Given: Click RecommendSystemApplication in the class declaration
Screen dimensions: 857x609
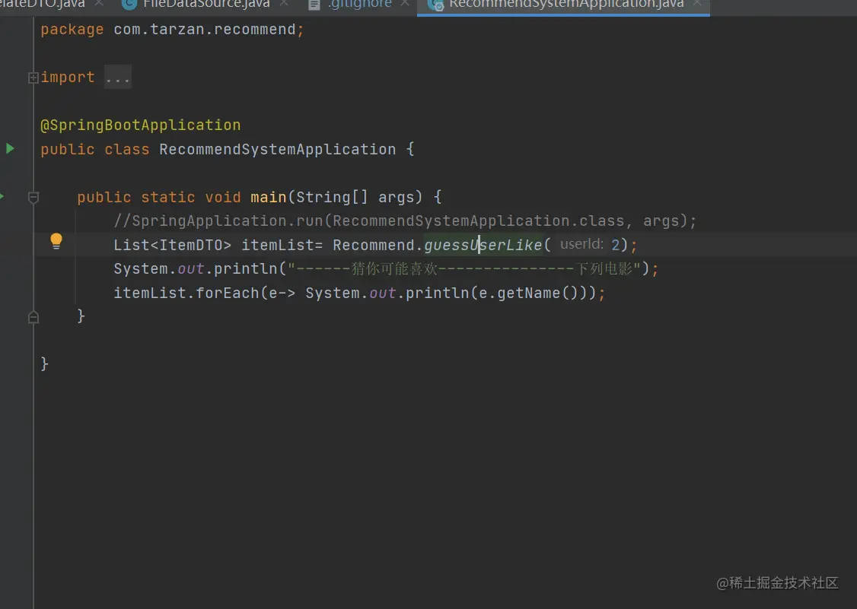Looking at the screenshot, I should [278, 149].
